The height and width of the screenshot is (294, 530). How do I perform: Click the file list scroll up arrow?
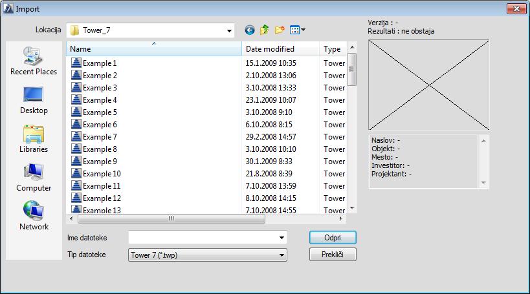(352, 47)
